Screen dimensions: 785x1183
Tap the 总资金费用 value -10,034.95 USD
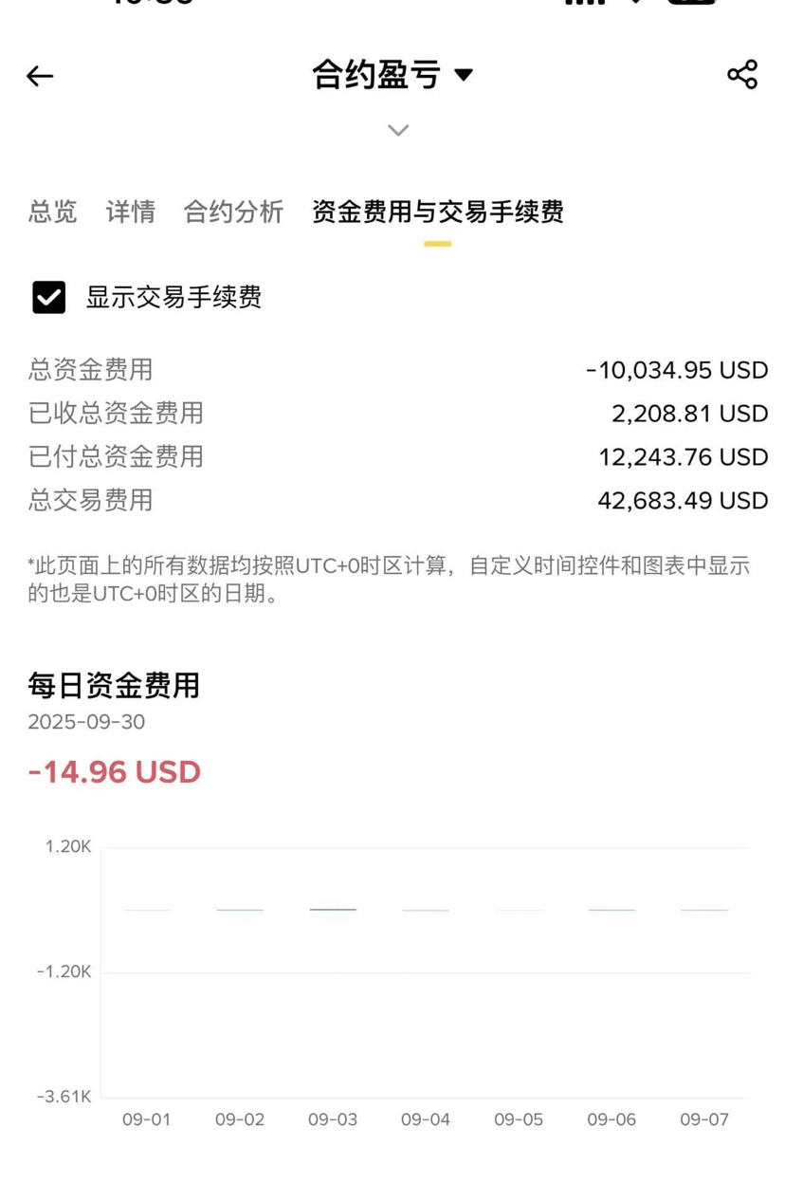pyautogui.click(x=677, y=370)
